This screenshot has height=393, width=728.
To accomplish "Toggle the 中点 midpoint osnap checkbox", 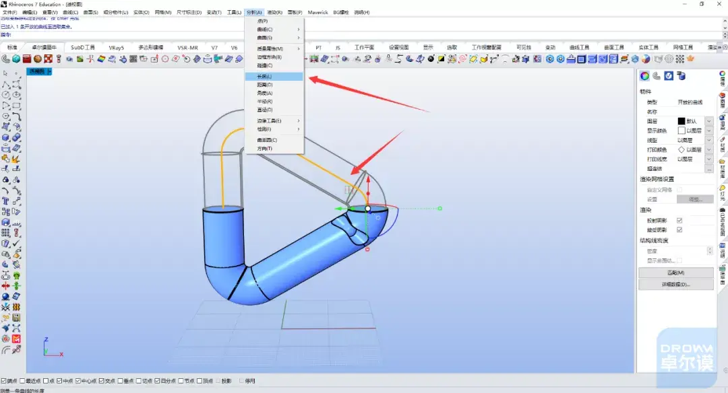I will pyautogui.click(x=59, y=381).
